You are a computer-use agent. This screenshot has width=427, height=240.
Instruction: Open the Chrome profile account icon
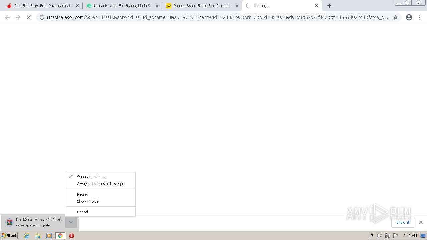point(409,17)
